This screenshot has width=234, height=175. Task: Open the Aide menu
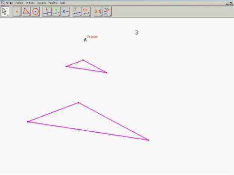(x=62, y=3)
